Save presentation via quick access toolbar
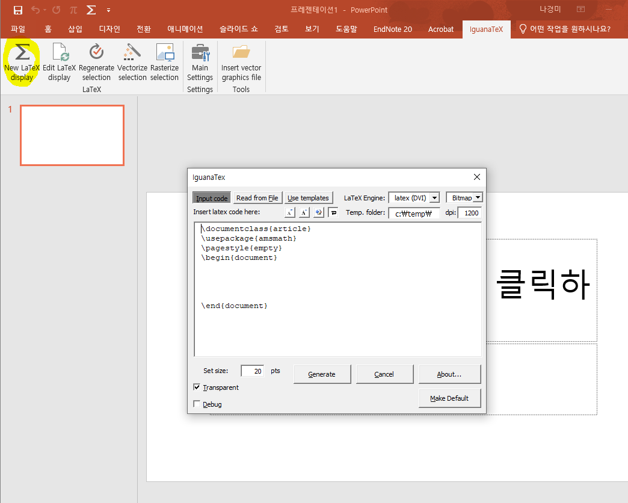Viewport: 628px width, 503px height. point(18,10)
